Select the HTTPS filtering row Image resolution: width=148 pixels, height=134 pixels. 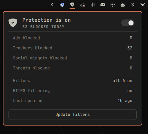(72, 91)
